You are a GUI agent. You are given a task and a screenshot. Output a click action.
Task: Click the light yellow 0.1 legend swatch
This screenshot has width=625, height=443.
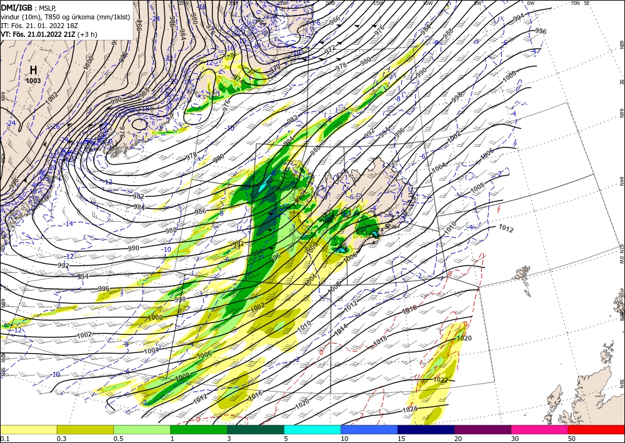point(28,429)
